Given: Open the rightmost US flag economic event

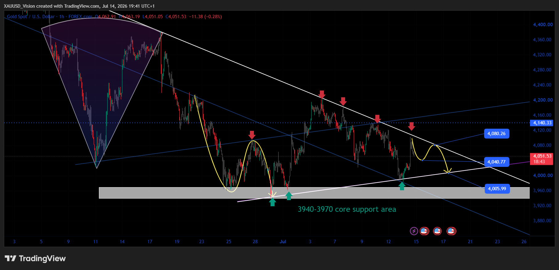Looking at the screenshot, I should (451, 231).
